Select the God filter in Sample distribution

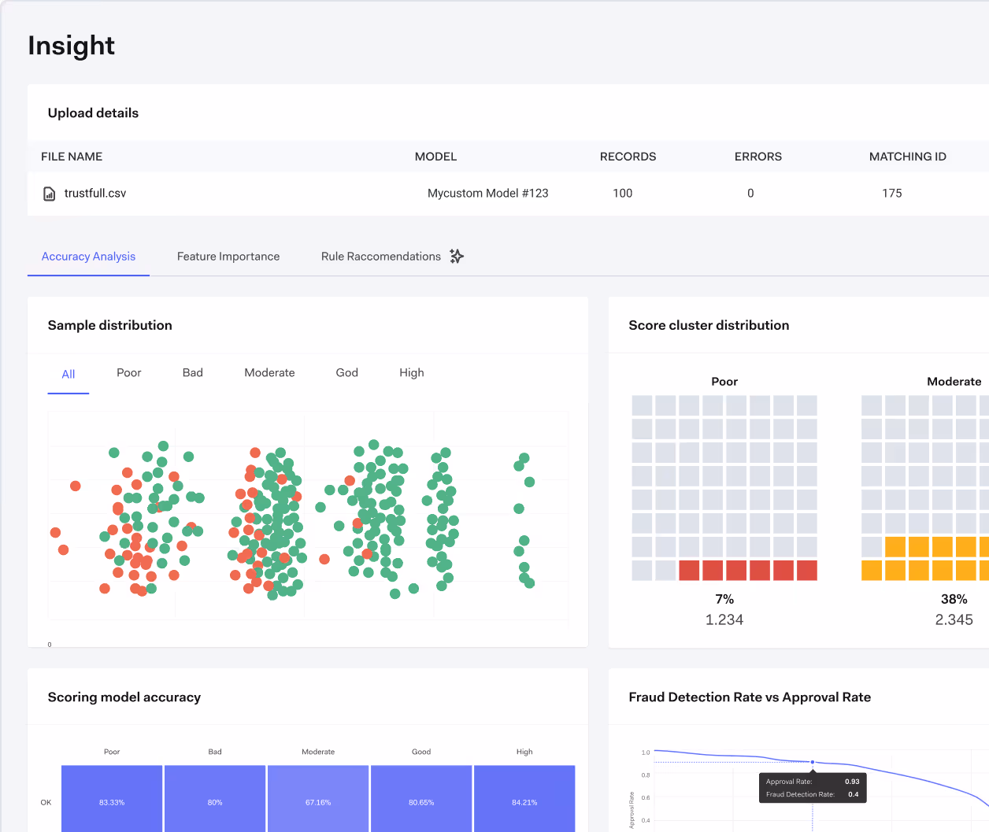[x=346, y=372]
